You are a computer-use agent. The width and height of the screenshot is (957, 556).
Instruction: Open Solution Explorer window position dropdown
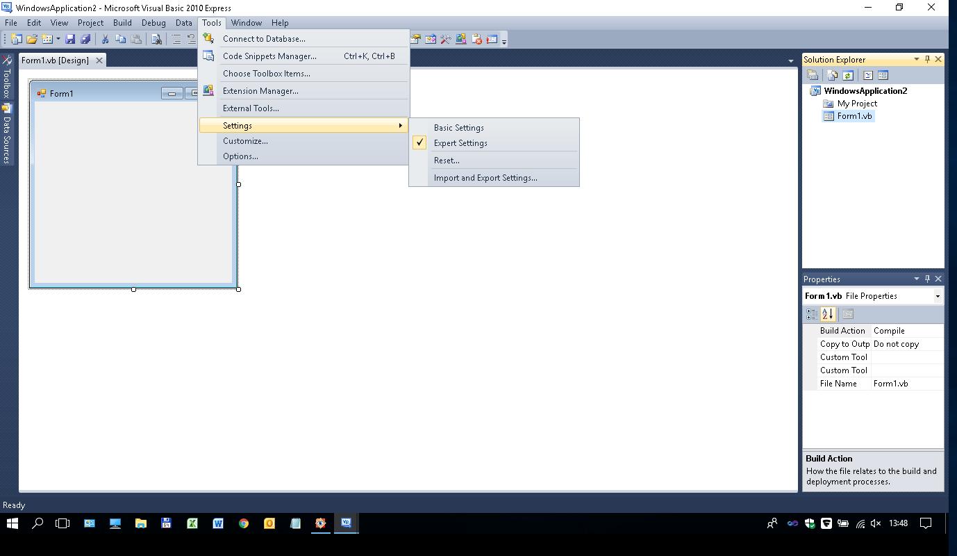point(916,60)
